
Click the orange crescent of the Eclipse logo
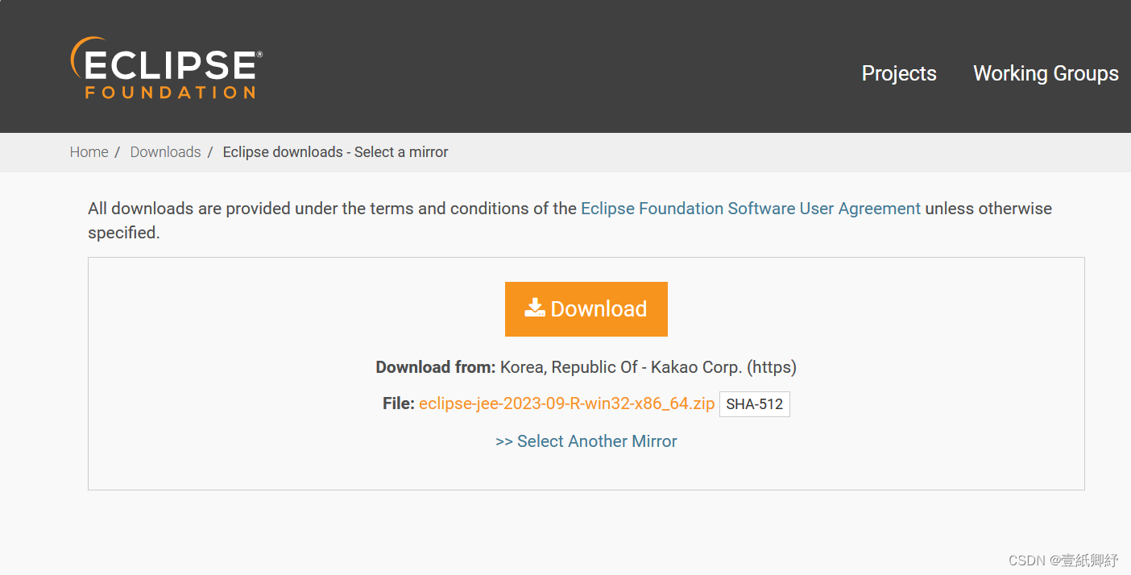coord(82,56)
